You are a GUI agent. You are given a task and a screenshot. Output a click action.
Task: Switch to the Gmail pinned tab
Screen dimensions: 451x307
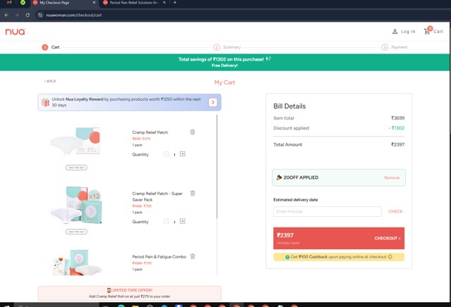[9, 3]
